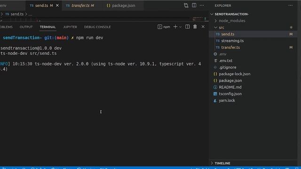Click the compare changes icon in editor toolbar
The height and width of the screenshot is (169, 301).
[x=186, y=5]
